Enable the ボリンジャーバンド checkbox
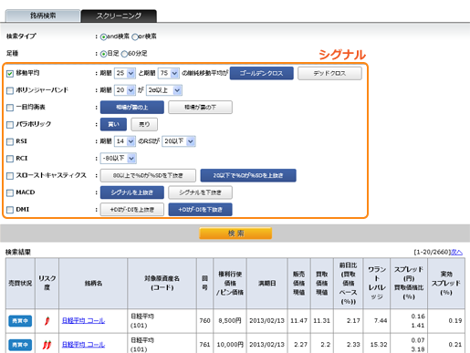The height and width of the screenshot is (353, 470). coord(10,90)
